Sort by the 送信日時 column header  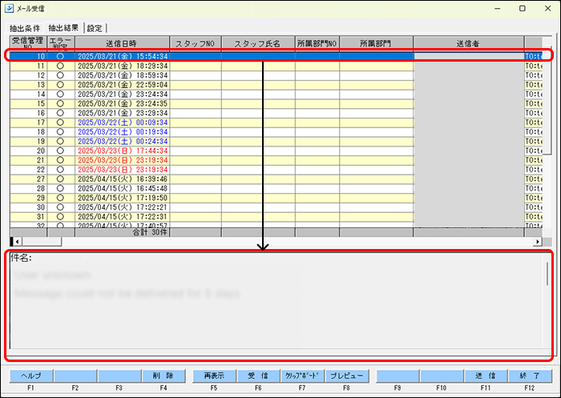pos(122,43)
